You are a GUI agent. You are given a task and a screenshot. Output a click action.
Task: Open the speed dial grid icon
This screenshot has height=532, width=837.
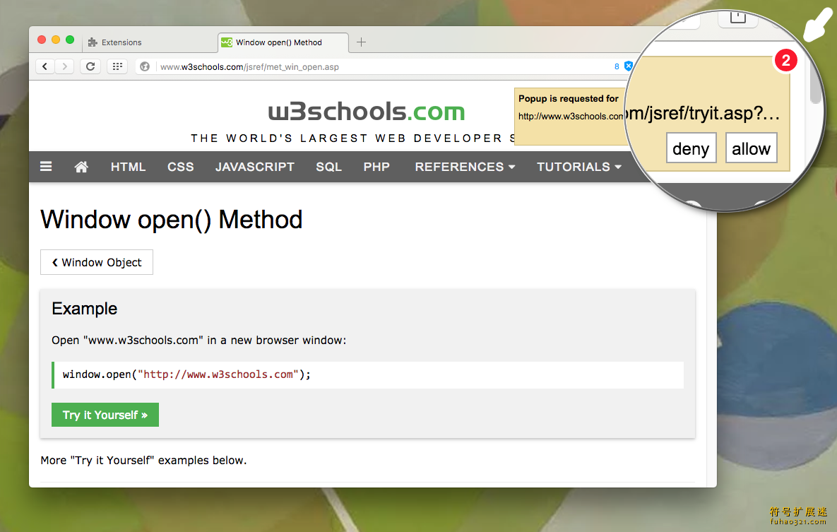pyautogui.click(x=117, y=66)
